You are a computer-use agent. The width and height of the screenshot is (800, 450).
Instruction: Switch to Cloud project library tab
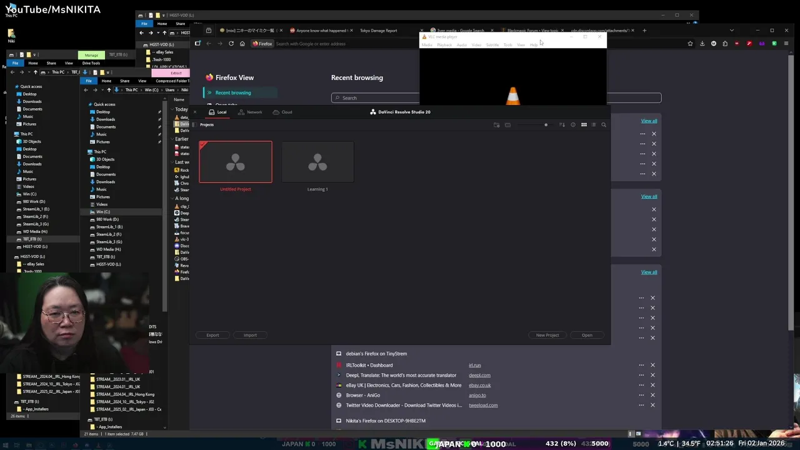(x=282, y=112)
